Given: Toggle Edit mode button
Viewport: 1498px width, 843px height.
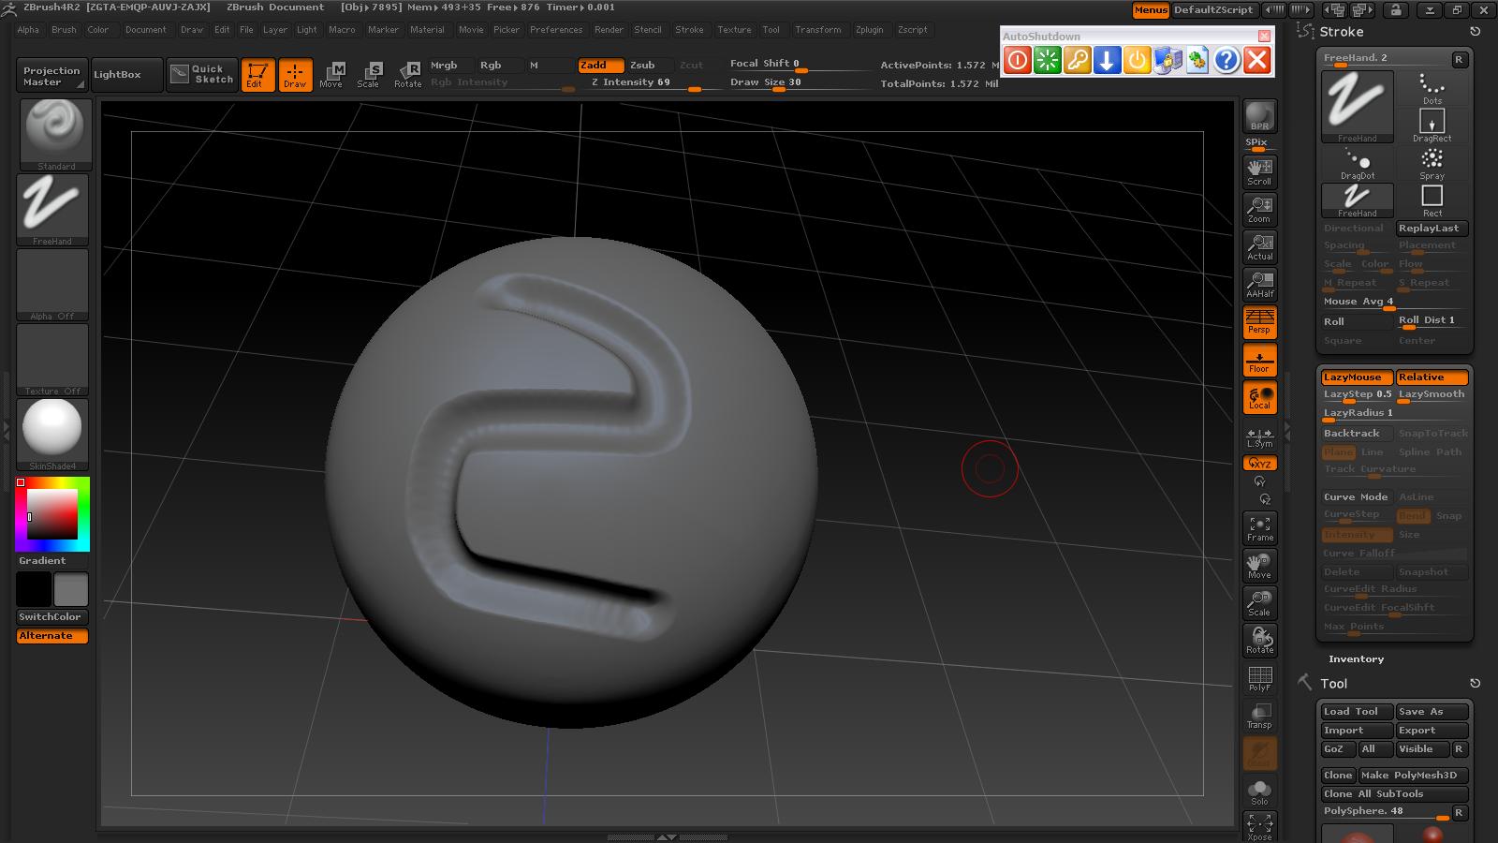Looking at the screenshot, I should (x=257, y=75).
